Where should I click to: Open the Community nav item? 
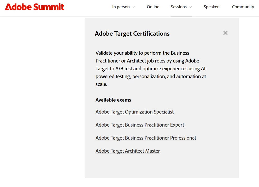point(243,7)
